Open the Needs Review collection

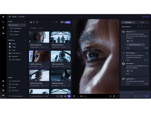click(x=16, y=53)
